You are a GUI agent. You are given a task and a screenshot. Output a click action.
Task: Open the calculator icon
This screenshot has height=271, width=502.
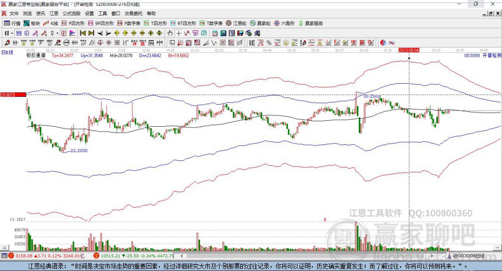[223, 33]
